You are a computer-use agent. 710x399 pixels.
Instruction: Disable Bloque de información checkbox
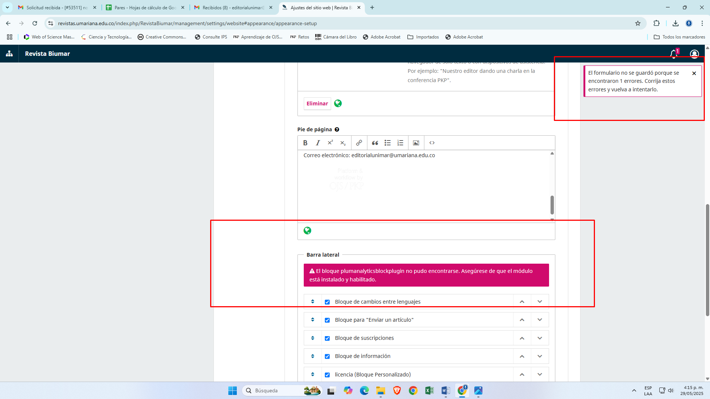point(327,356)
